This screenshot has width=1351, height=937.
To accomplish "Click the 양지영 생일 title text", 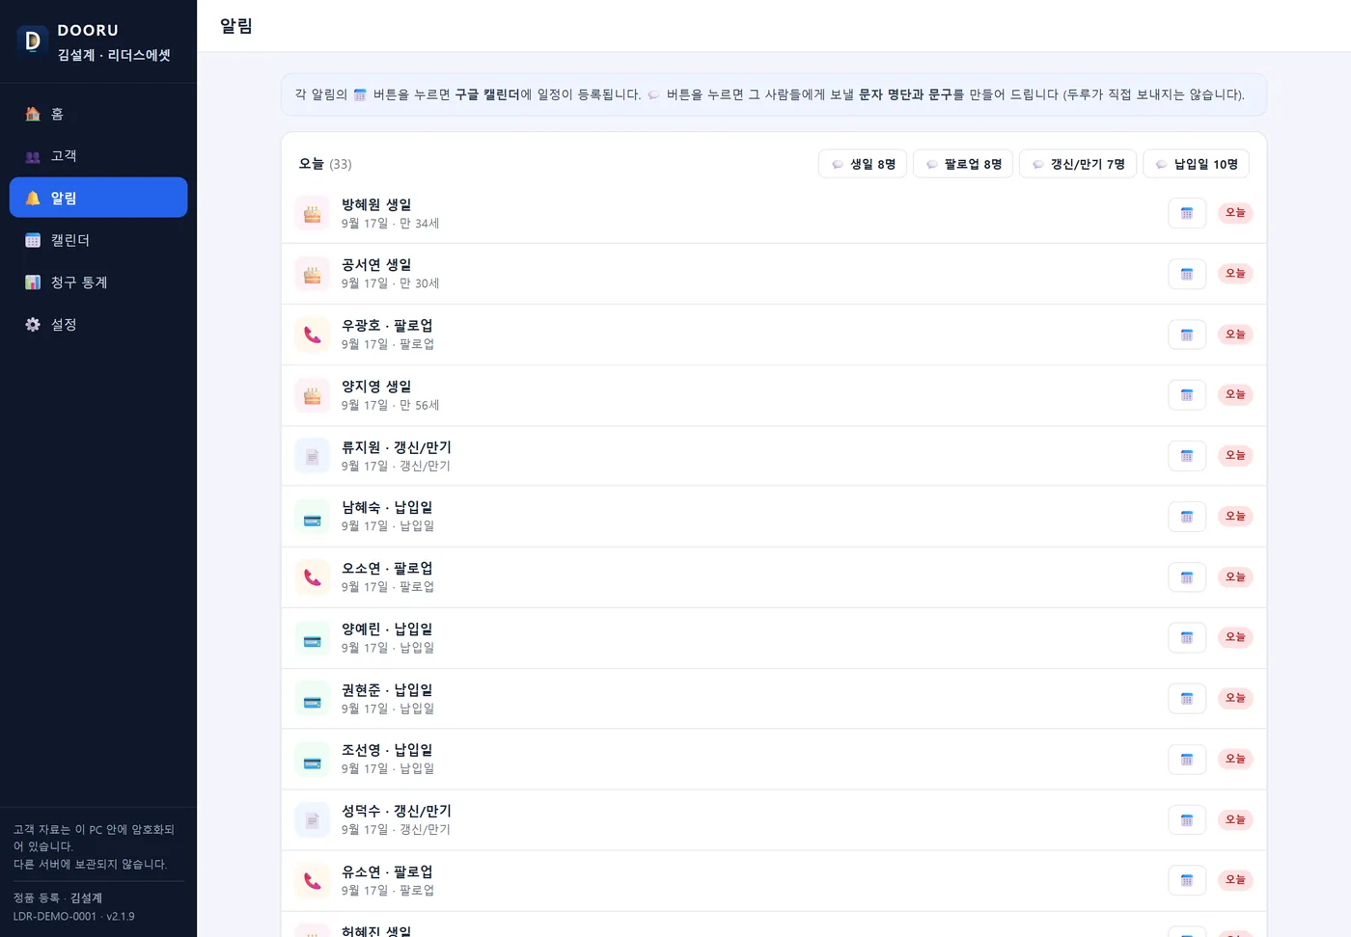I will 376,387.
